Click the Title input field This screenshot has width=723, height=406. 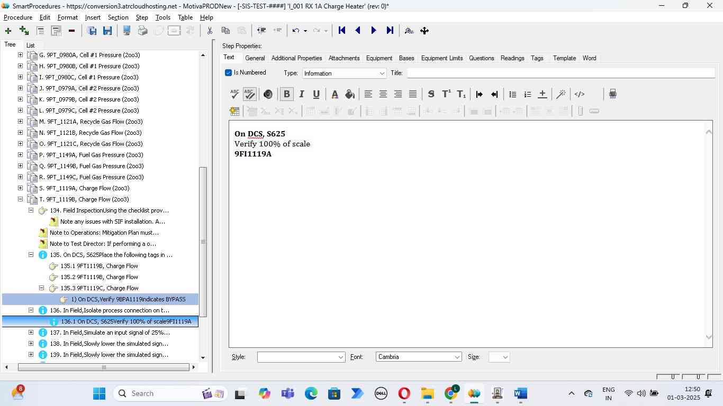[561, 73]
